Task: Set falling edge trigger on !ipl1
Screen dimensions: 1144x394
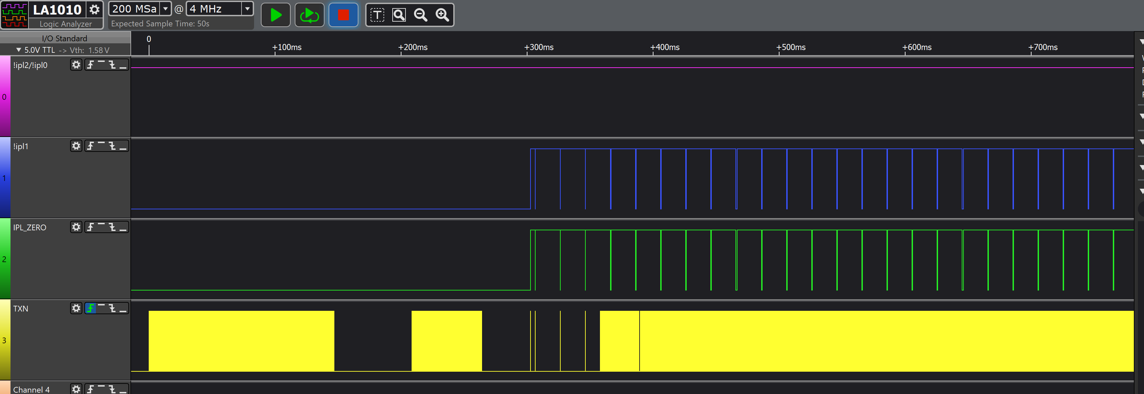Action: pos(112,146)
